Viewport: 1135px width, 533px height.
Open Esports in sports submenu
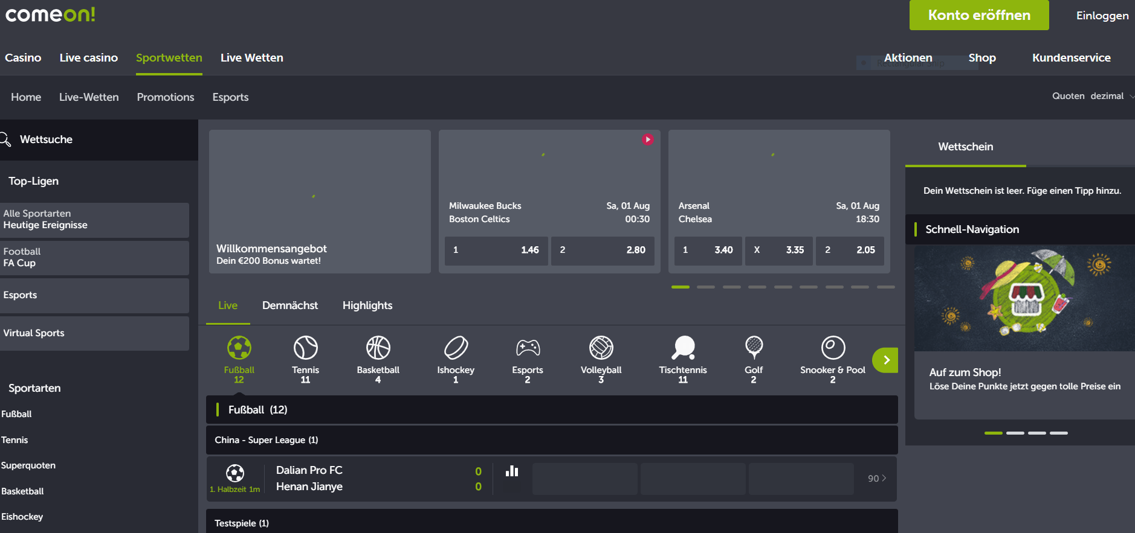(x=230, y=97)
